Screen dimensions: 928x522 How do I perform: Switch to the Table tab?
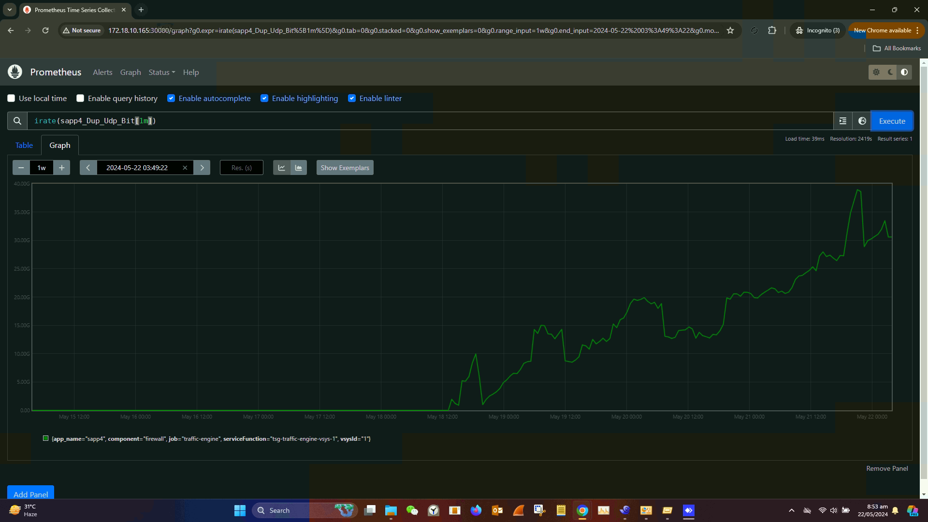click(x=24, y=145)
